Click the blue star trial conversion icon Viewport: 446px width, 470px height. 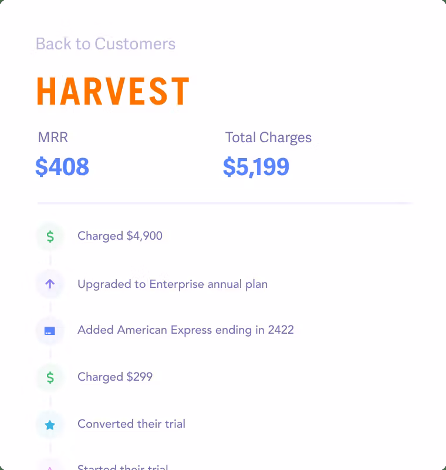(50, 425)
